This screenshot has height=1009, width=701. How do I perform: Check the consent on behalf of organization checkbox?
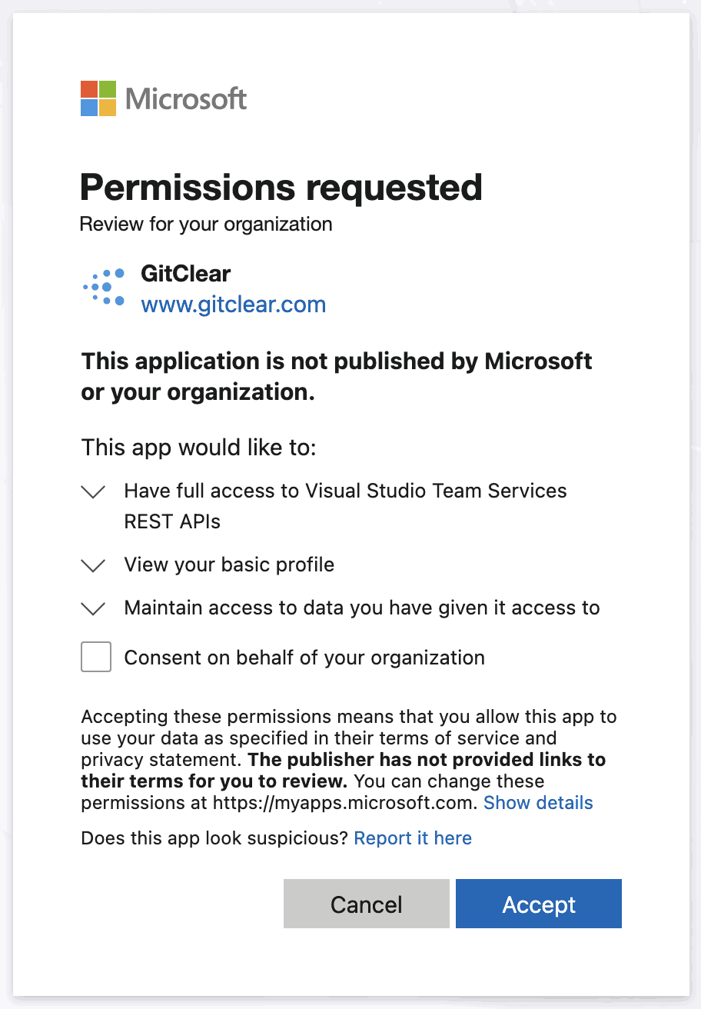(x=96, y=658)
